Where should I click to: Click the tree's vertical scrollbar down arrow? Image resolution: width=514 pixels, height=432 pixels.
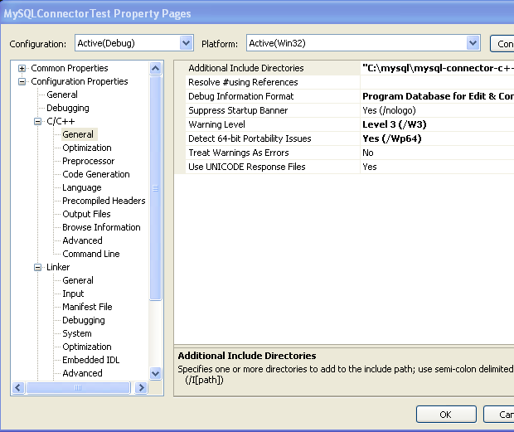(156, 374)
